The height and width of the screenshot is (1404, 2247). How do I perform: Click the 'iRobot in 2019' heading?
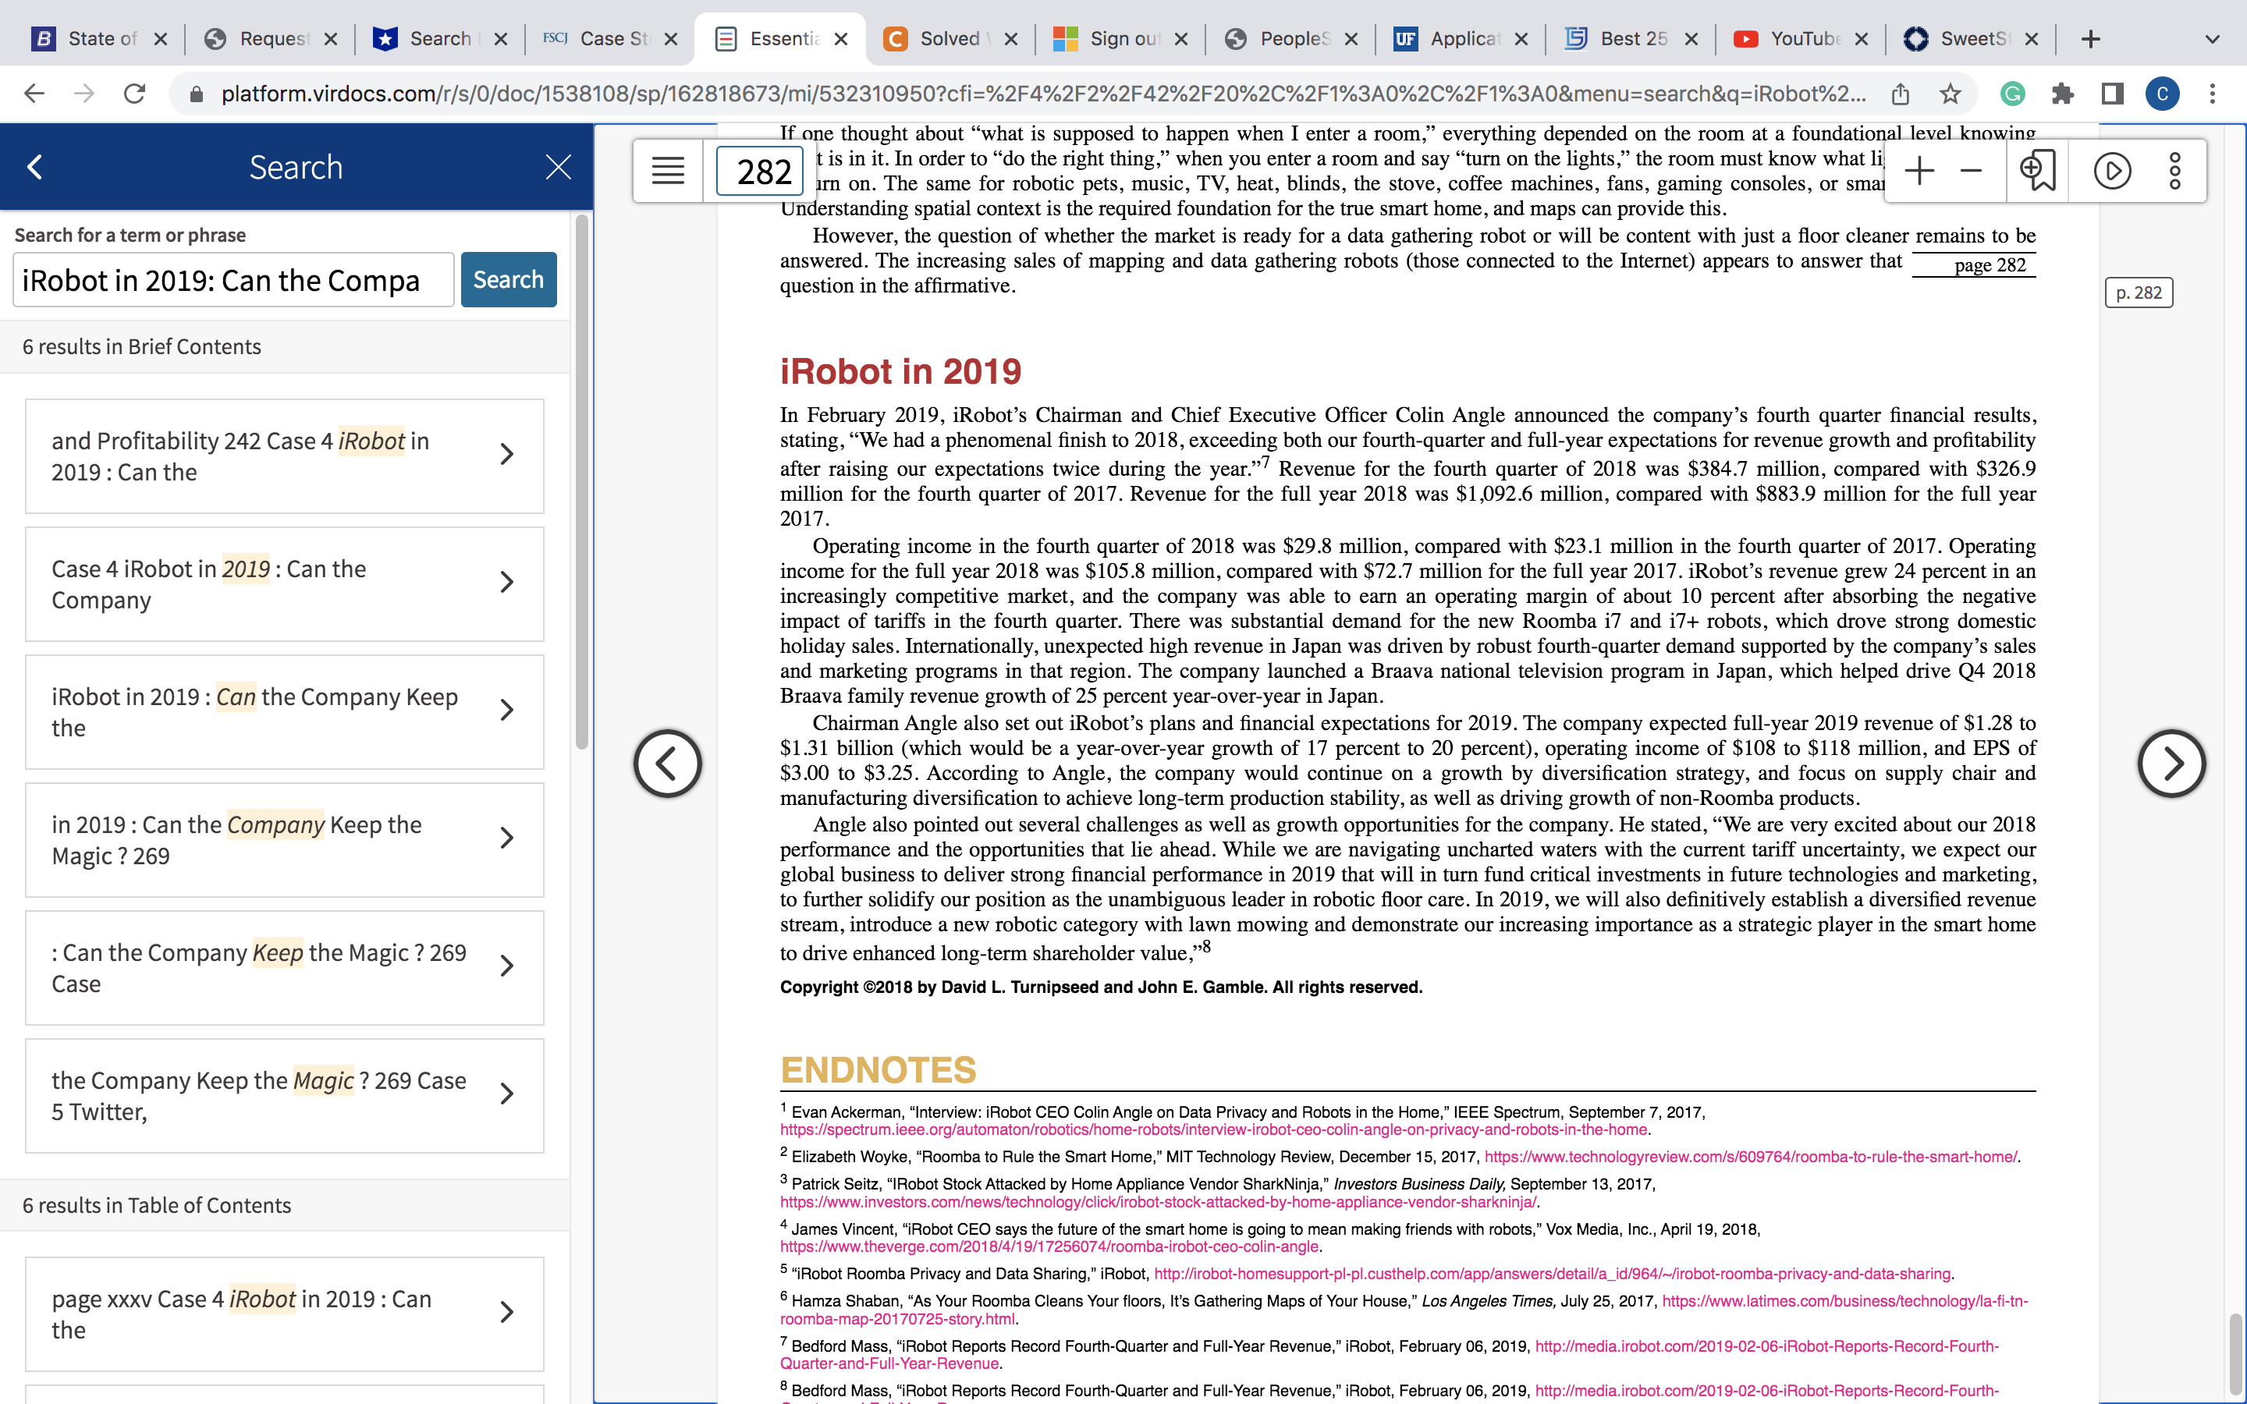click(x=900, y=371)
